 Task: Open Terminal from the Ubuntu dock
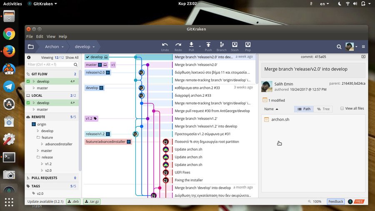click(x=9, y=157)
